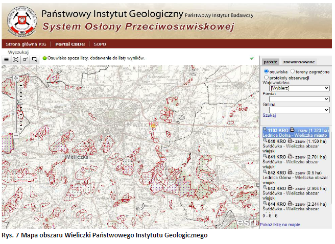The image size is (335, 244).
Task: Select the osuwiska radio button
Action: click(x=266, y=71)
